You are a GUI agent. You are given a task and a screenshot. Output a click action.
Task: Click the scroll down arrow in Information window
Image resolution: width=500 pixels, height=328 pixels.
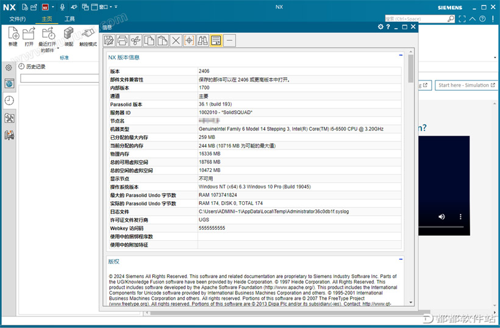[411, 302]
